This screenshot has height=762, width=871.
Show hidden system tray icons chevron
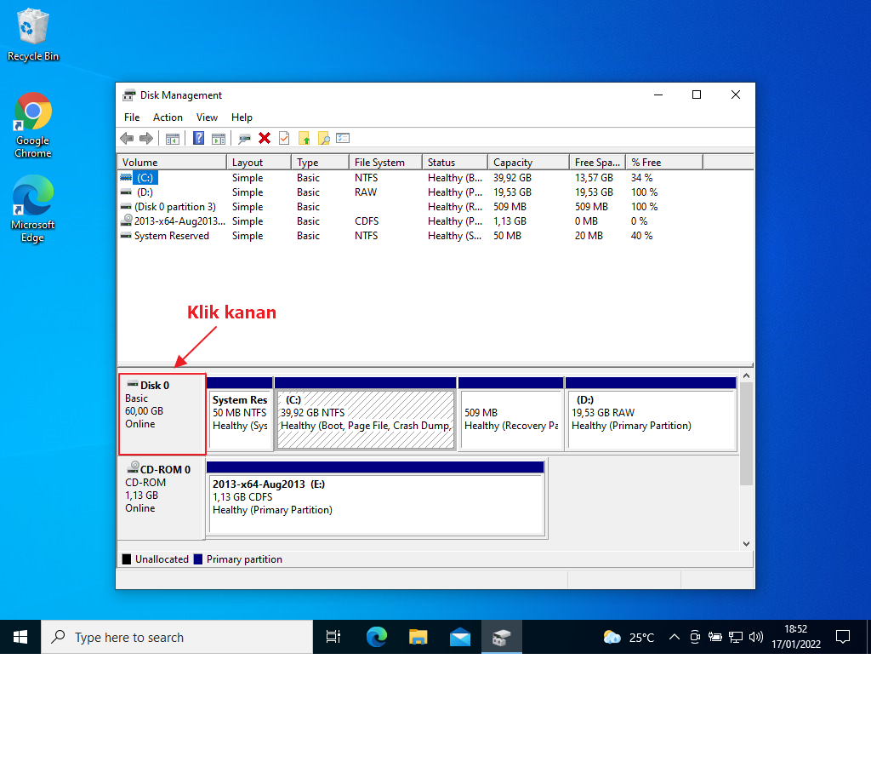675,638
